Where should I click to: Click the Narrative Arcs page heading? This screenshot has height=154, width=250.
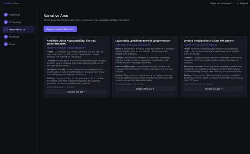tap(56, 16)
